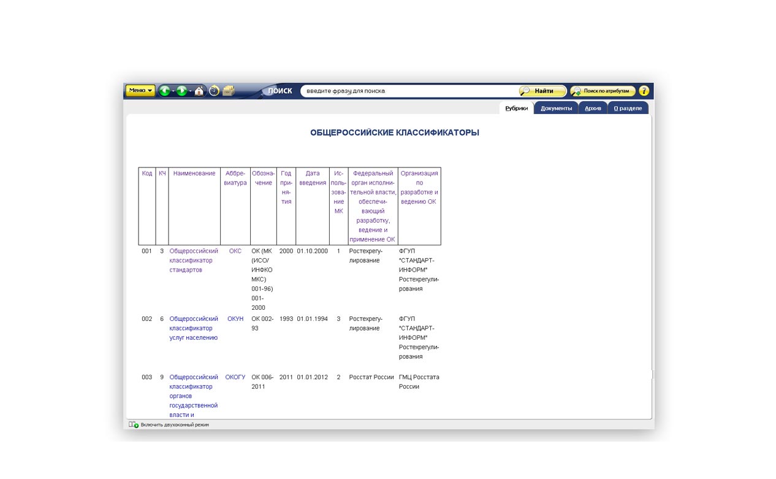Go to the home page icon
Image resolution: width=776 pixels, height=479 pixels.
(199, 91)
